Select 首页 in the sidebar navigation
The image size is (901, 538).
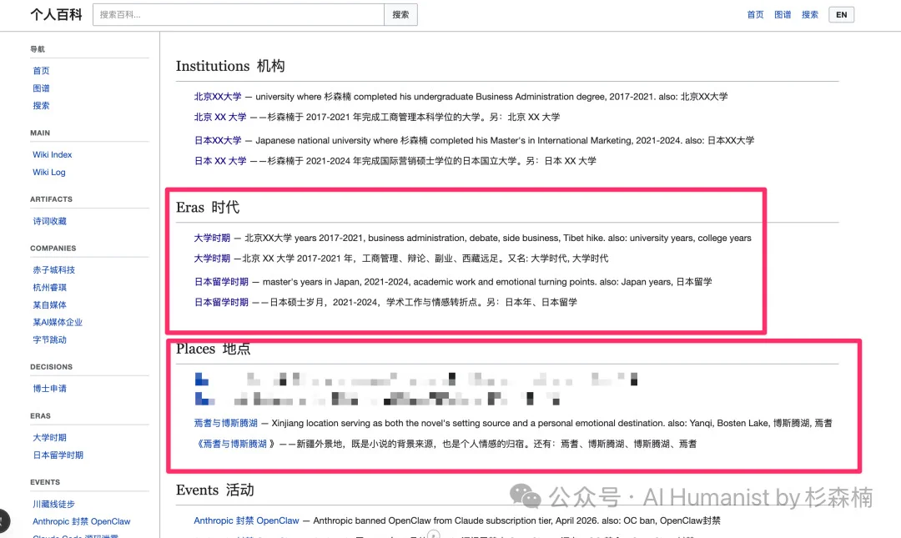coord(42,71)
